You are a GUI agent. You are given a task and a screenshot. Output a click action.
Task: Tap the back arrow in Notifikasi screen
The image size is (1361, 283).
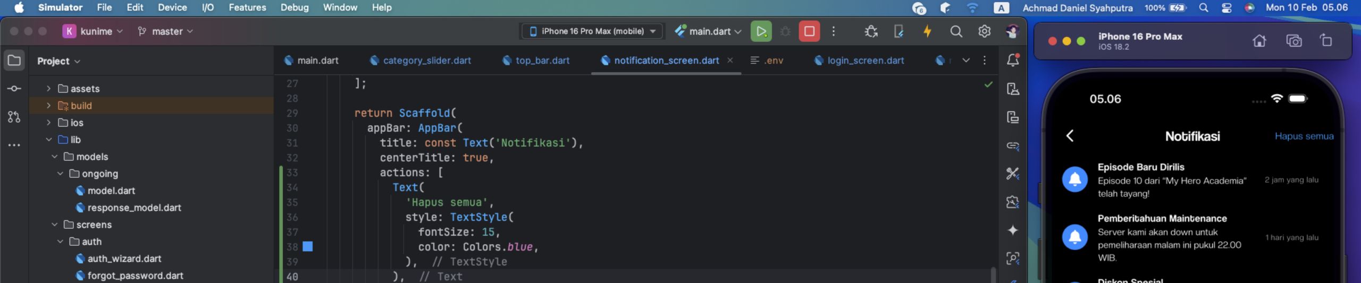1070,136
